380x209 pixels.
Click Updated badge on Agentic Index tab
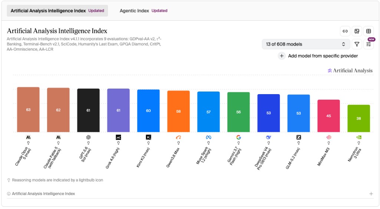point(160,11)
